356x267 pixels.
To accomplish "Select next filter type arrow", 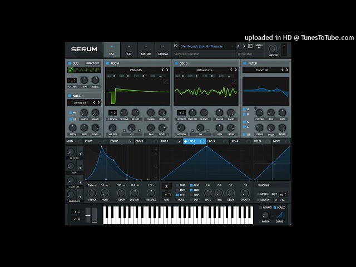I will coord(287,70).
